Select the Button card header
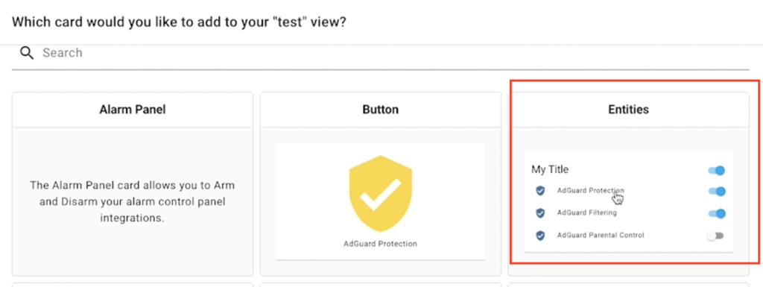The height and width of the screenshot is (287, 763). [x=381, y=110]
